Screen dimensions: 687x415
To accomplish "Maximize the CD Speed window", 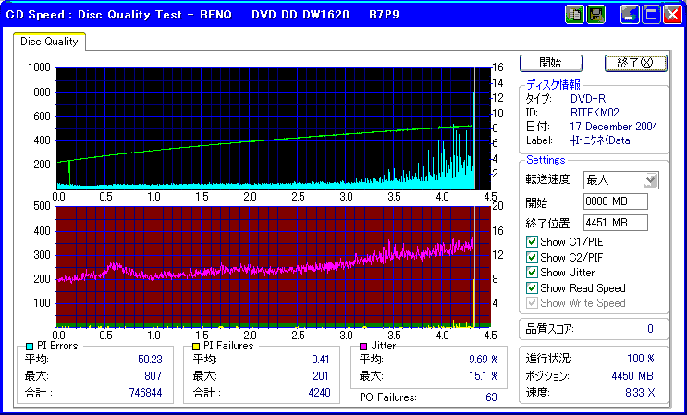I will (651, 15).
